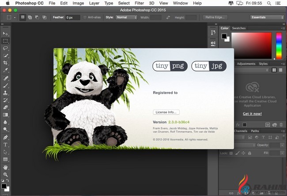The width and height of the screenshot is (287, 196).
Task: Switch to the Swatches tab
Action: pyautogui.click(x=239, y=28)
